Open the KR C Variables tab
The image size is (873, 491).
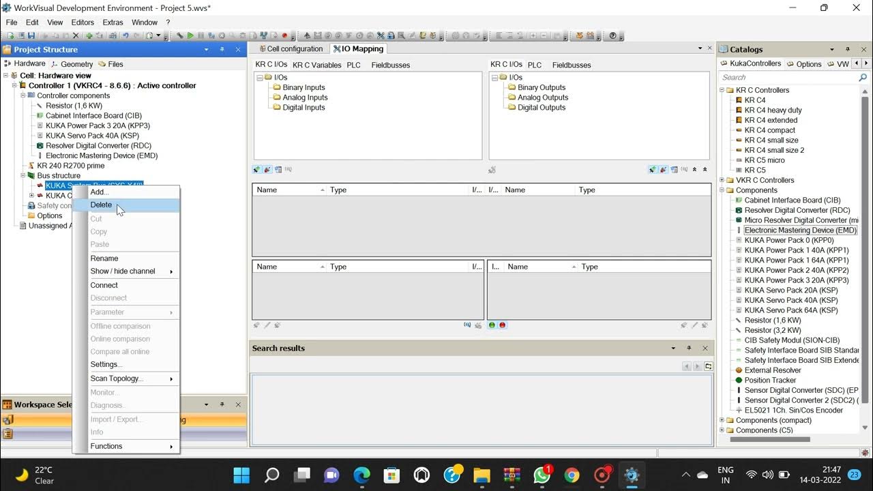pyautogui.click(x=317, y=65)
